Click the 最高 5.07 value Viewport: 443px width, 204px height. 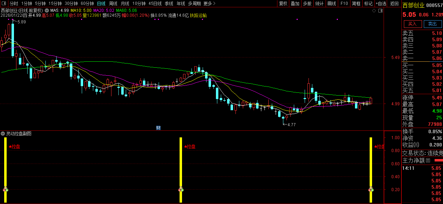[x=437, y=105]
